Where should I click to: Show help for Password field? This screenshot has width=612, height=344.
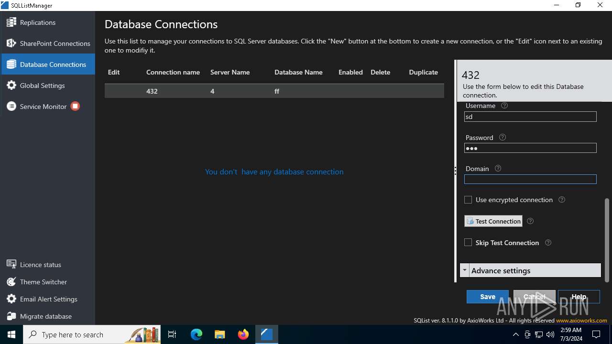tap(503, 137)
